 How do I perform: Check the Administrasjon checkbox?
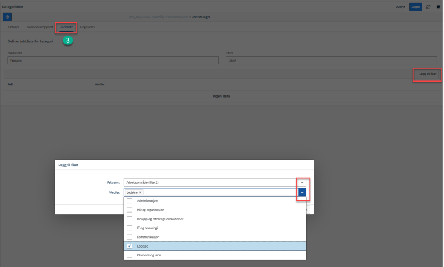(129, 201)
